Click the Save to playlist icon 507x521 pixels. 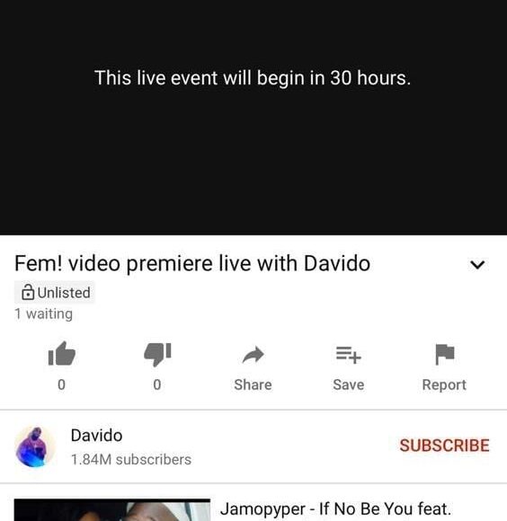[349, 355]
